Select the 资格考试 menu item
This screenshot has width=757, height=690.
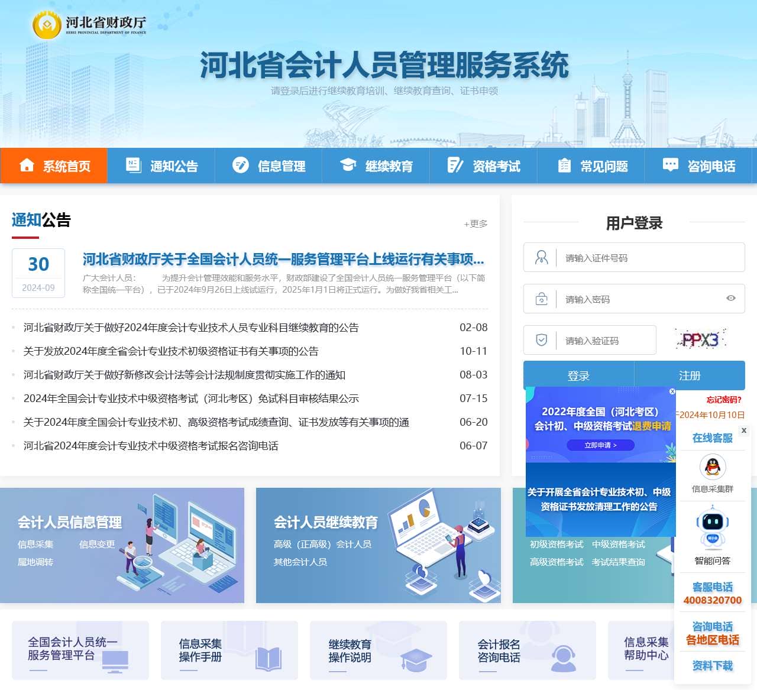[x=484, y=166]
